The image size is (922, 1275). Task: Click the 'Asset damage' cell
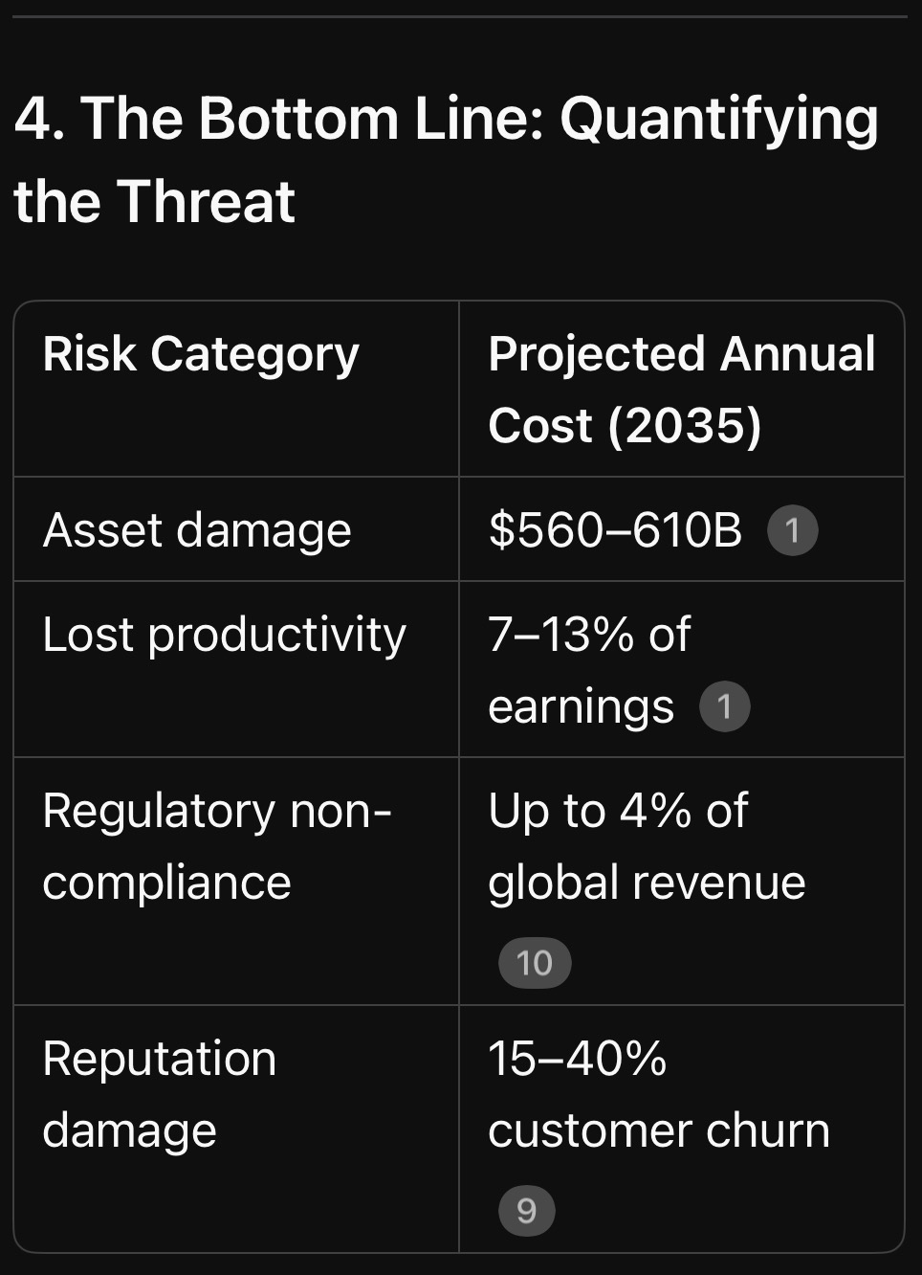point(197,530)
